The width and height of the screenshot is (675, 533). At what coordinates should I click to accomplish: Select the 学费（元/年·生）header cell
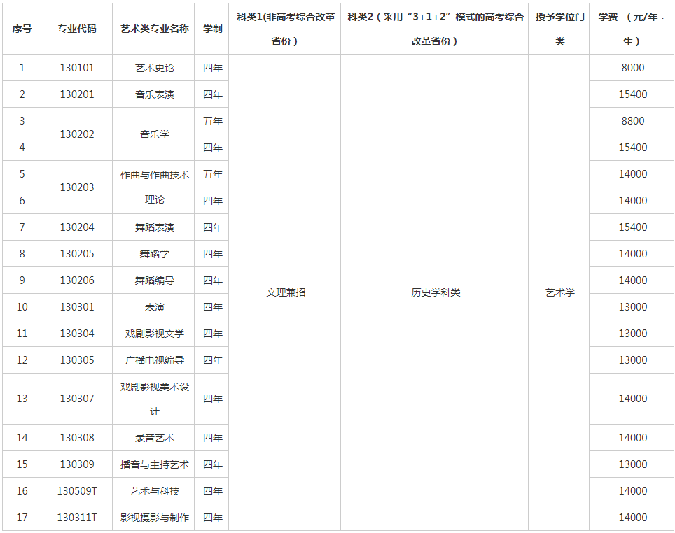point(632,29)
